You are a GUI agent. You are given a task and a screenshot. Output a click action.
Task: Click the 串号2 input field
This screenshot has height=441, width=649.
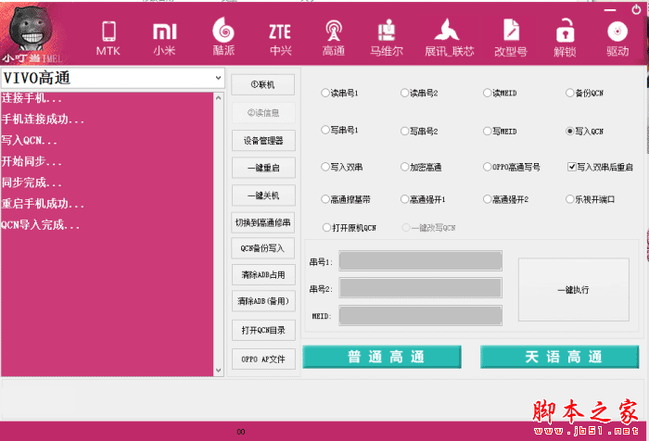[421, 288]
